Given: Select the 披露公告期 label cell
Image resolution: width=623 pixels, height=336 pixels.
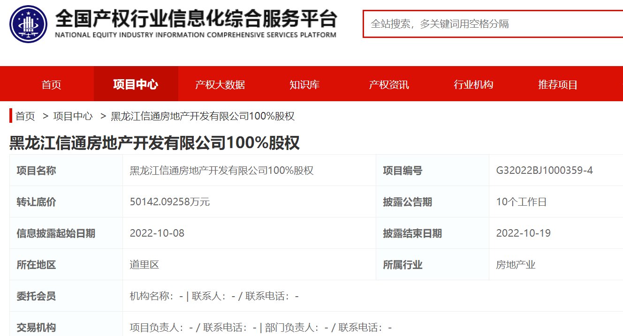Looking at the screenshot, I should [432, 202].
